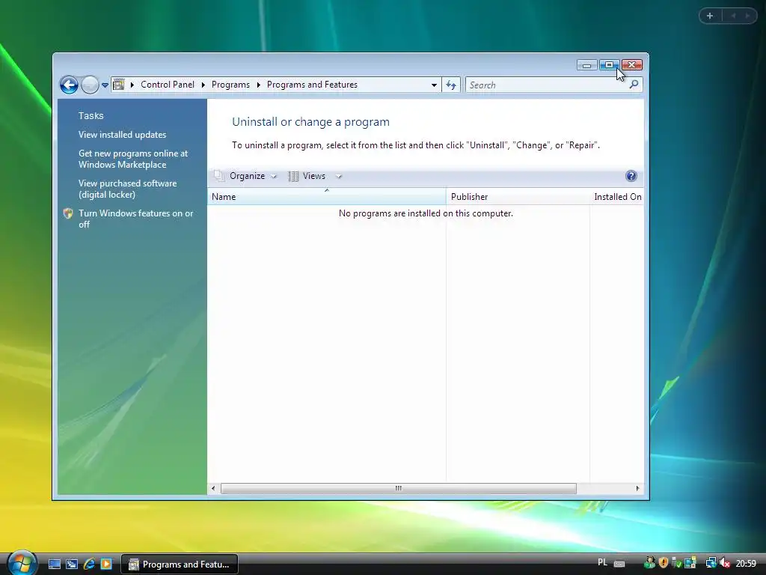Click 'No programs are installed' message

click(x=426, y=213)
